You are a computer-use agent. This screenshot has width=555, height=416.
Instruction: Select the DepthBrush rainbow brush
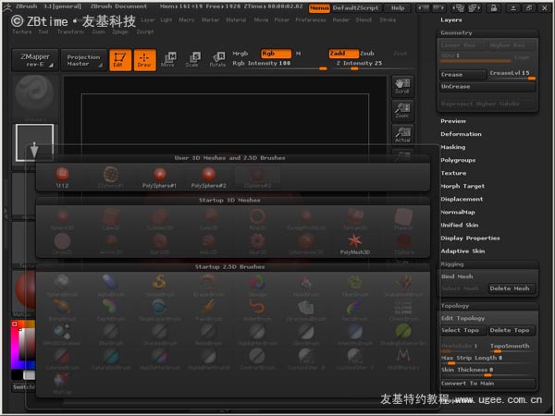coord(111,310)
